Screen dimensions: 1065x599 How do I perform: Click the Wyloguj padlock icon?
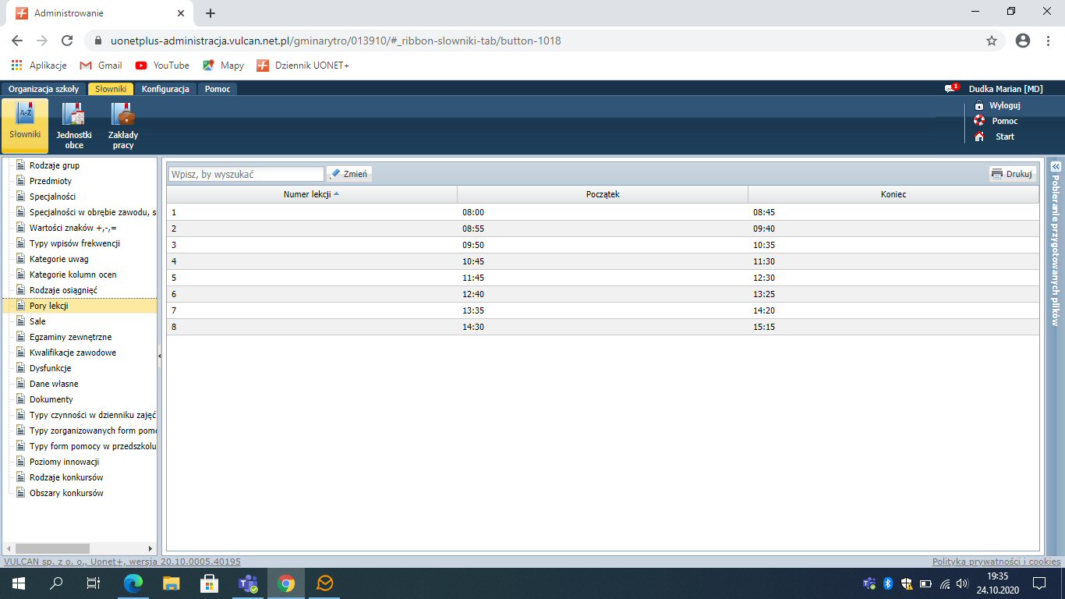coord(979,105)
